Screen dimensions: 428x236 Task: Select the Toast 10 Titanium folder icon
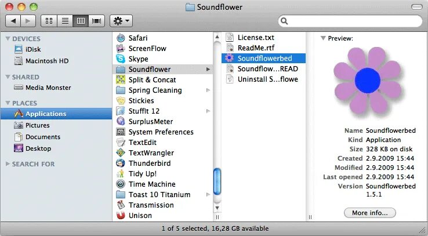tap(121, 194)
